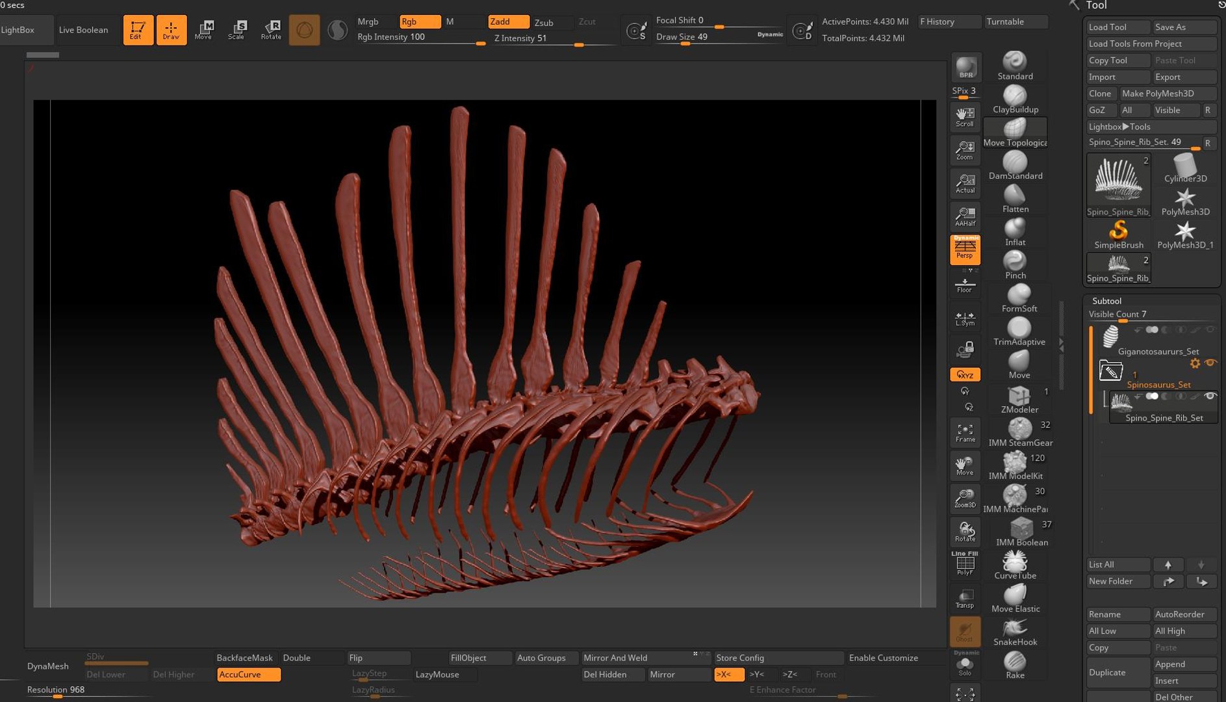Collapse the Tool palette header
This screenshot has width=1226, height=702.
click(x=1096, y=5)
